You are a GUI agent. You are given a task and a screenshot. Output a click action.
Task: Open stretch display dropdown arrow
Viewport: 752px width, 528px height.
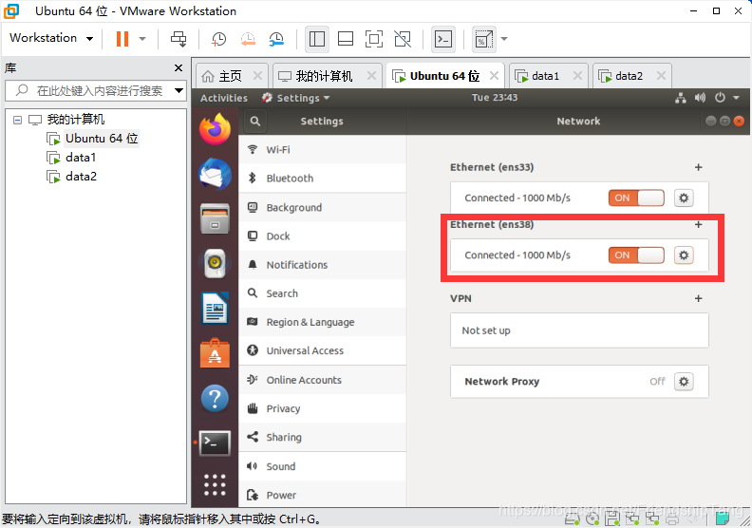pos(504,39)
